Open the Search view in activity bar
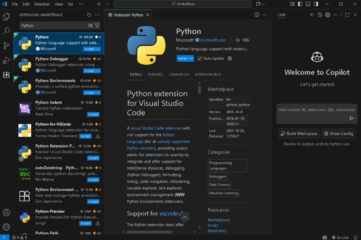 (6, 31)
